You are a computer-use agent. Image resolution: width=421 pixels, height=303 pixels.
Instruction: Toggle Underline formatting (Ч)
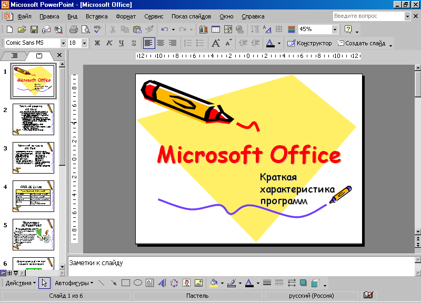coord(122,43)
